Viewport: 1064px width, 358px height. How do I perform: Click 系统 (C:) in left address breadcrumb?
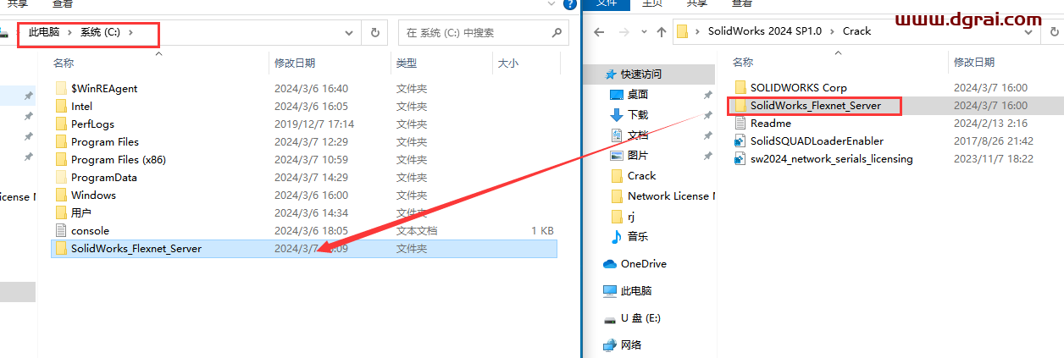pyautogui.click(x=102, y=32)
